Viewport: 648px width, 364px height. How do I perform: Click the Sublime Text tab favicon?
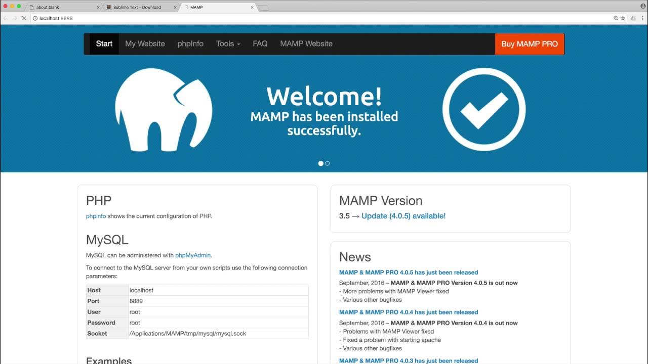pos(109,8)
